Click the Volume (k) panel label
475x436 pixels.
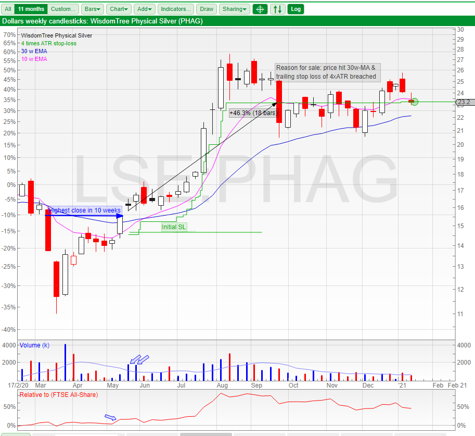click(x=34, y=345)
